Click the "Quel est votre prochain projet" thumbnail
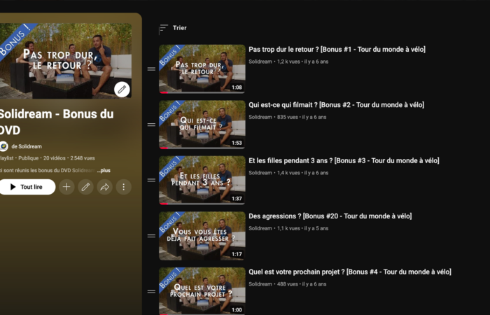This screenshot has width=490, height=315. [x=202, y=290]
